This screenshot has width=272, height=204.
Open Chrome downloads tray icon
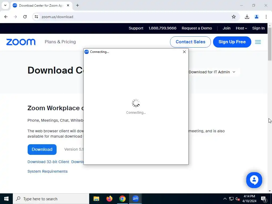[x=247, y=17]
